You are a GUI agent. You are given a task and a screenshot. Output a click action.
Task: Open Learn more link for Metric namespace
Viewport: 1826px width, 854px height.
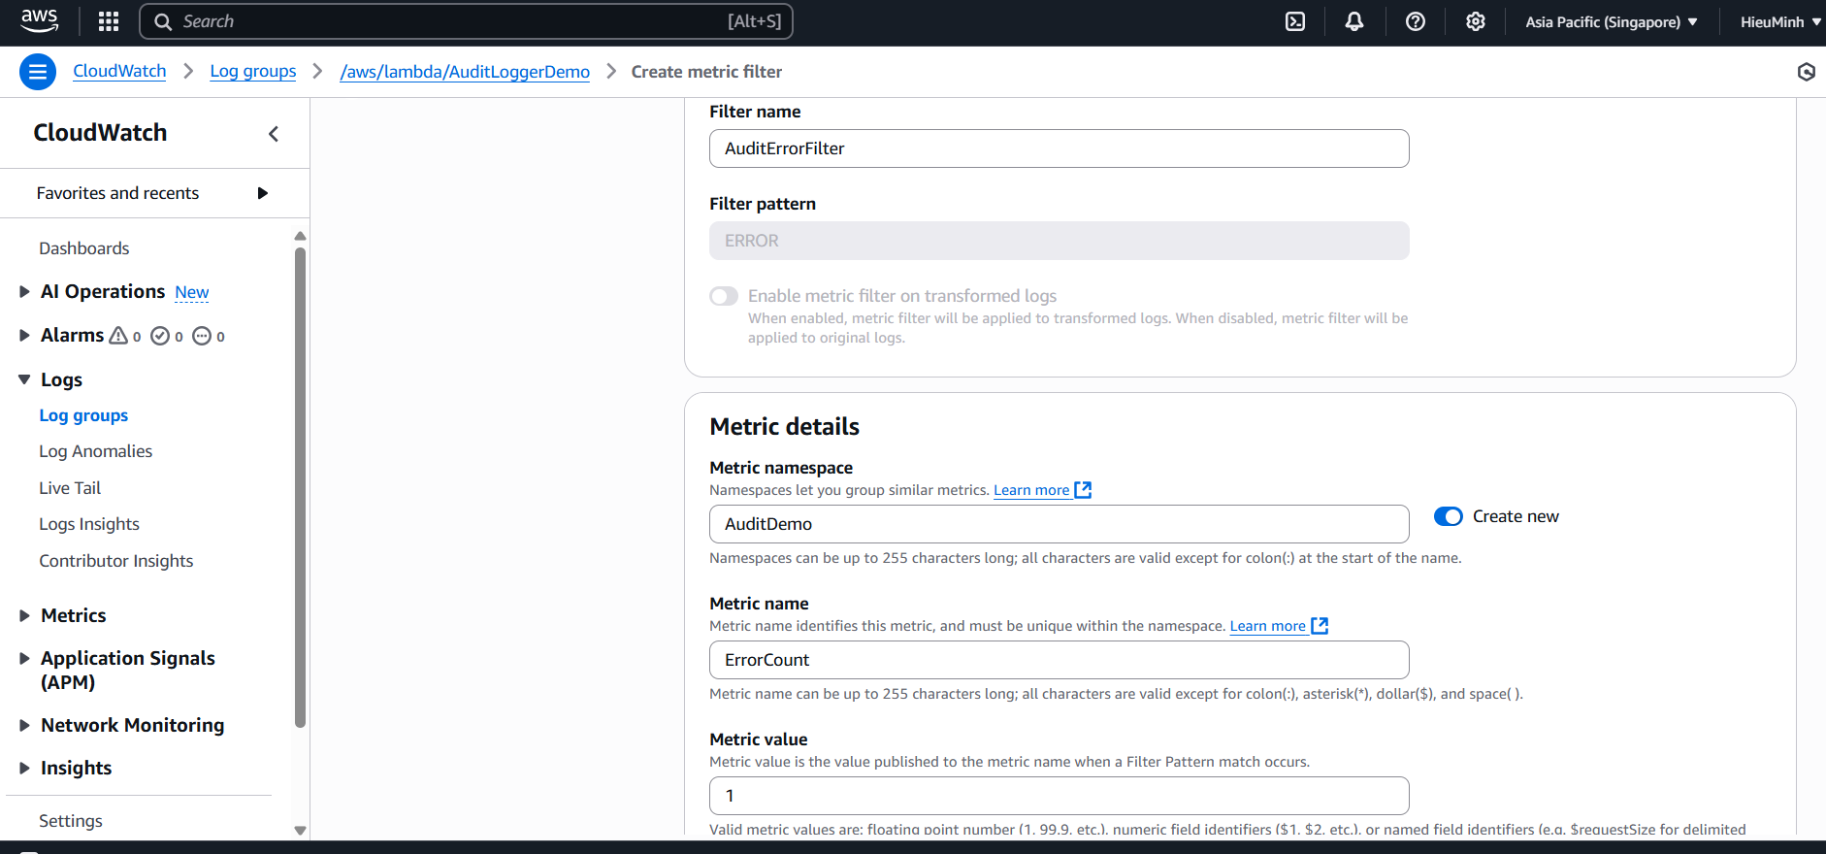coord(1031,490)
